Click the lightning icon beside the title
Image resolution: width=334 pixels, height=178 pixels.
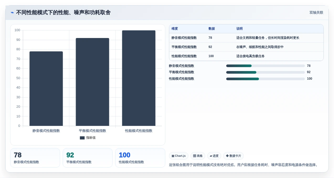(12, 13)
